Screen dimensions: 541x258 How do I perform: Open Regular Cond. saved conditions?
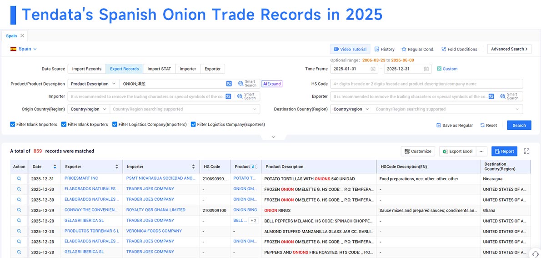[418, 49]
